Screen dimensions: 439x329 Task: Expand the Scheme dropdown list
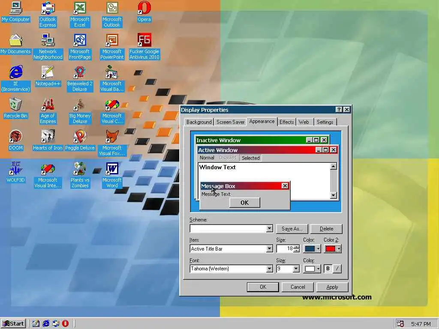click(x=269, y=229)
